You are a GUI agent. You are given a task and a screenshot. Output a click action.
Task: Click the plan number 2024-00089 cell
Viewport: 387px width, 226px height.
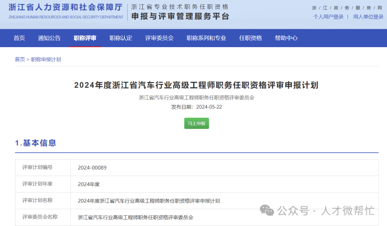point(92,168)
